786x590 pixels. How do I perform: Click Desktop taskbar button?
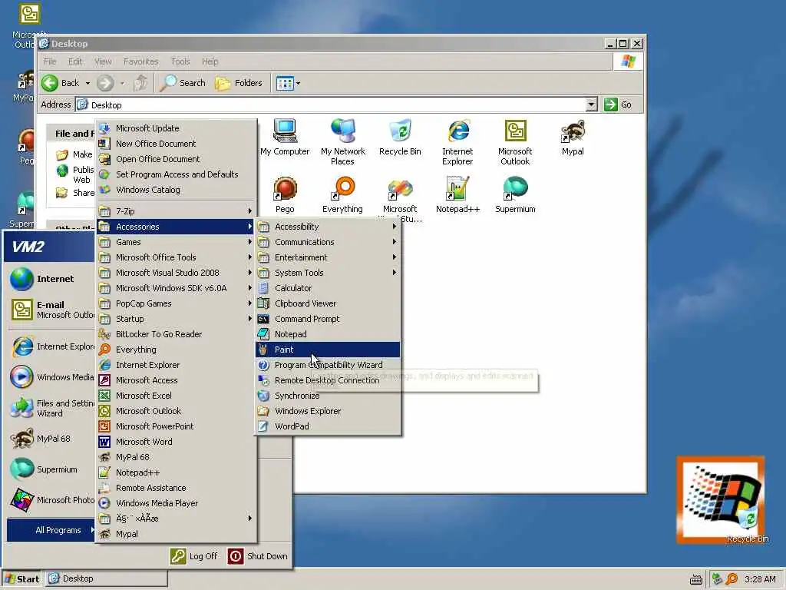107,579
